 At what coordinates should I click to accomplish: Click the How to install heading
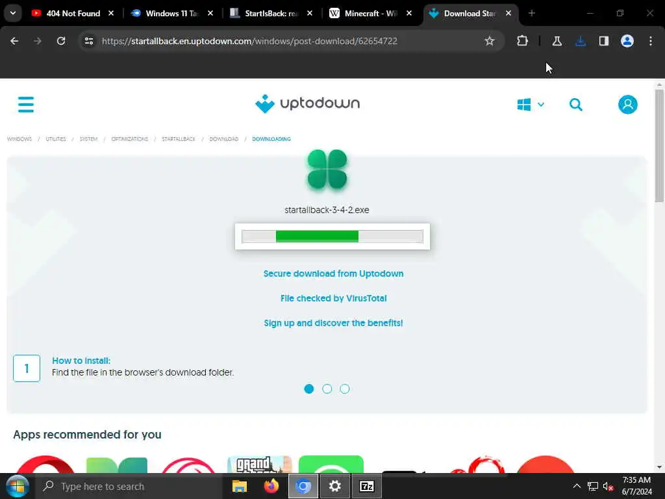click(x=81, y=361)
